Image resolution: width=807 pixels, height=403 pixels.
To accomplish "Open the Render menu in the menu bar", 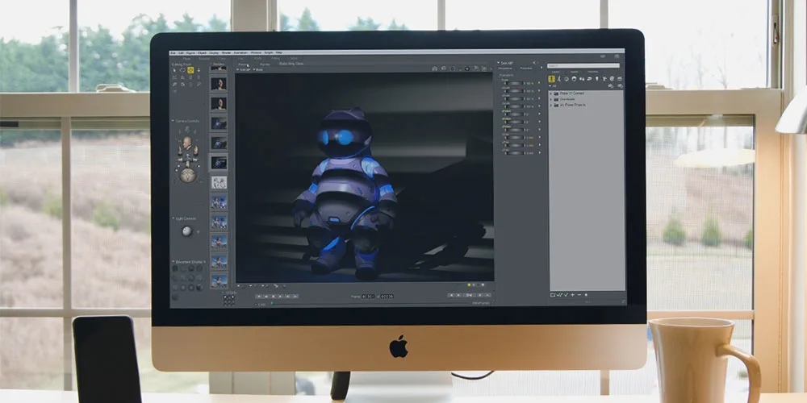I will coord(225,53).
